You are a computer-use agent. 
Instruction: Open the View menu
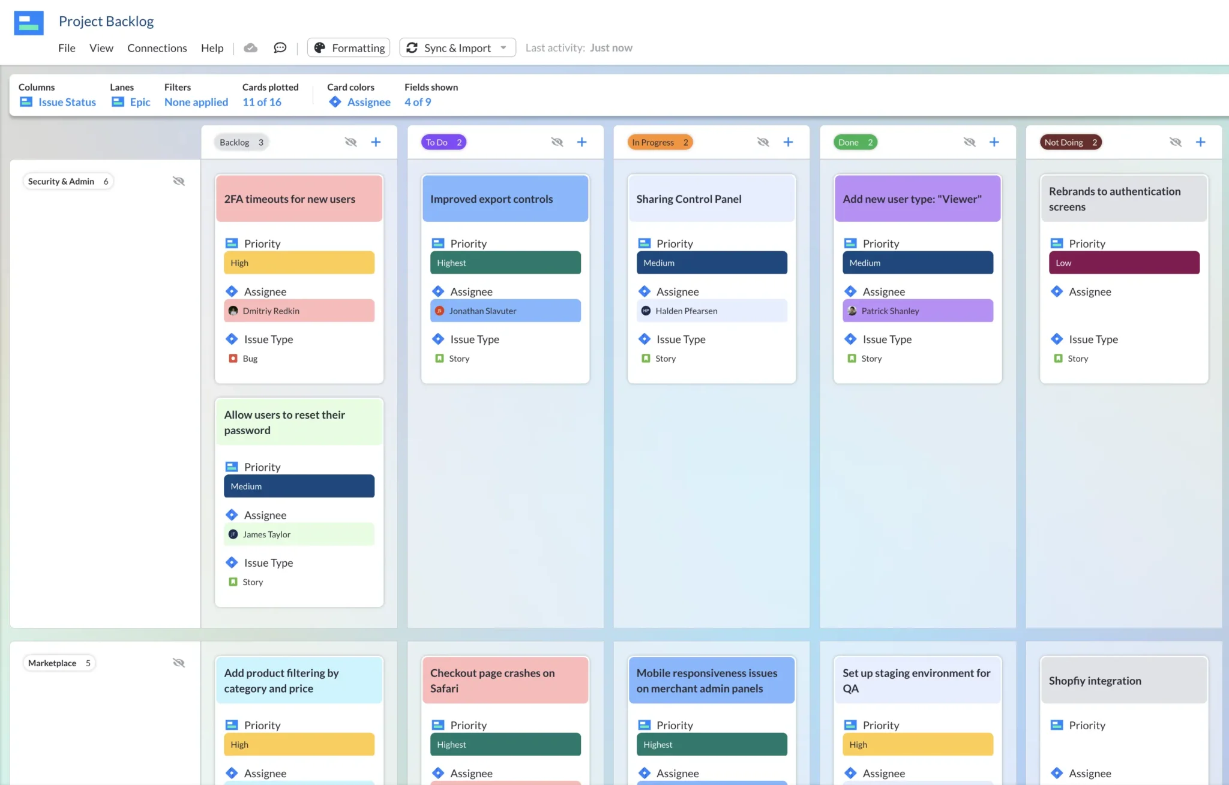tap(101, 48)
